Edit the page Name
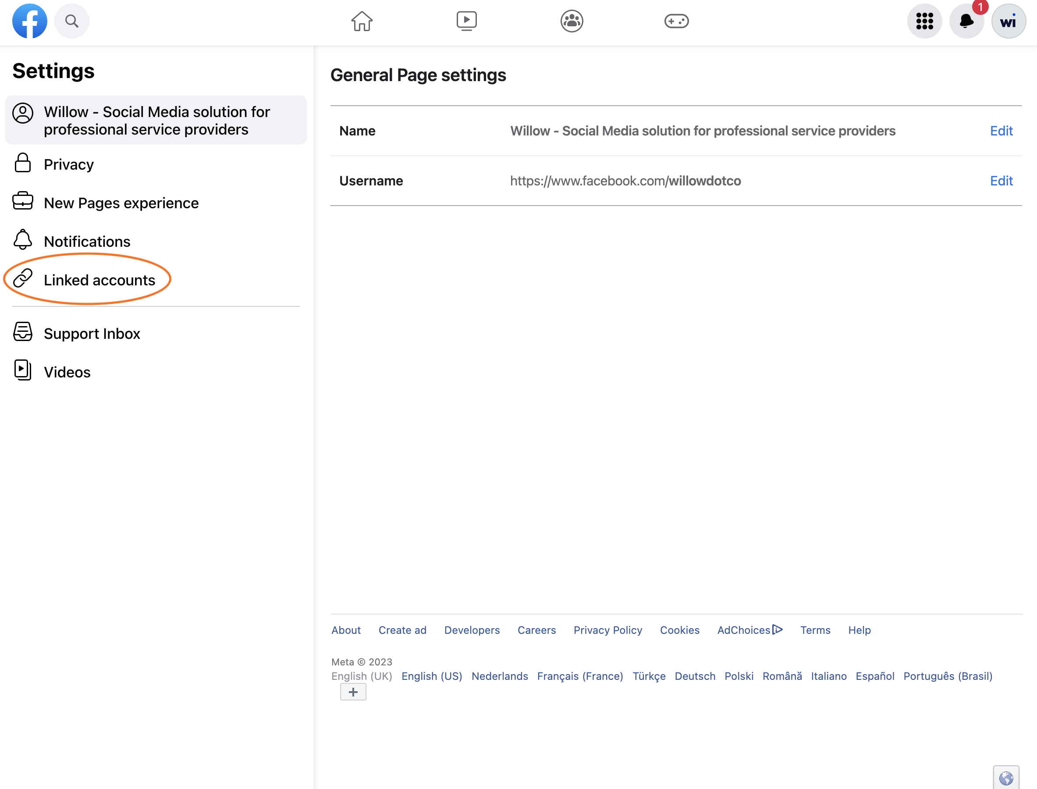1037x789 pixels. click(x=1001, y=131)
